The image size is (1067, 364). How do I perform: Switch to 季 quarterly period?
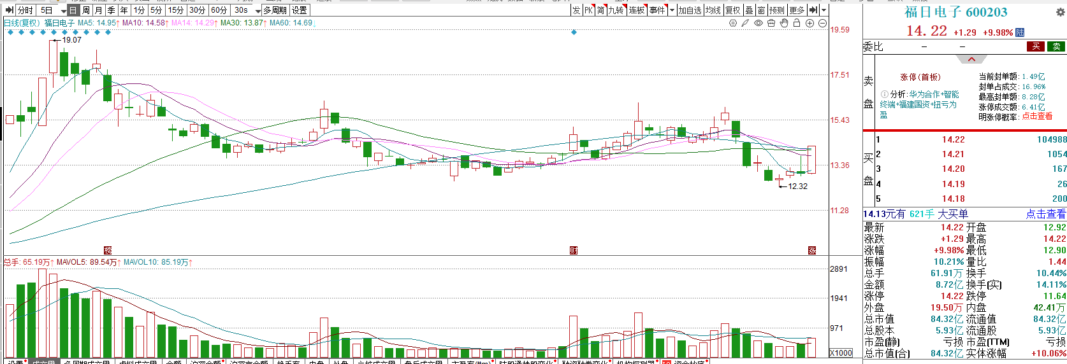[111, 10]
